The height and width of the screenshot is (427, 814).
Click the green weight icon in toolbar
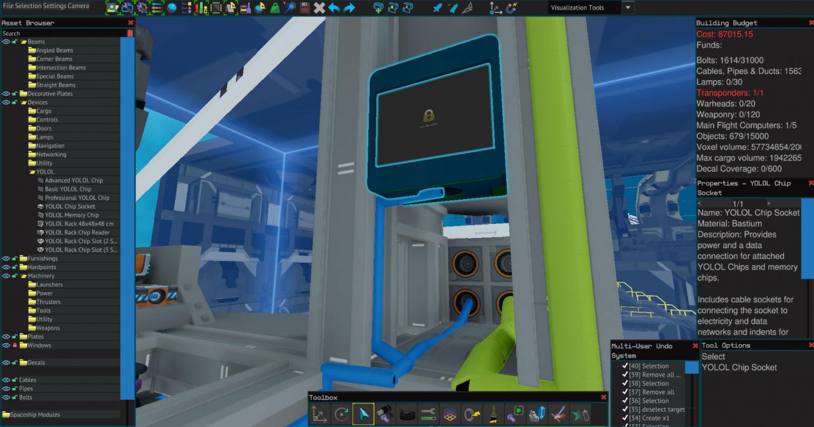click(x=275, y=8)
